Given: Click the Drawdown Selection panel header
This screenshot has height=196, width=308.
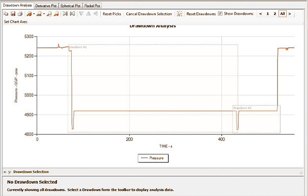Looking at the screenshot, I should (31, 172).
